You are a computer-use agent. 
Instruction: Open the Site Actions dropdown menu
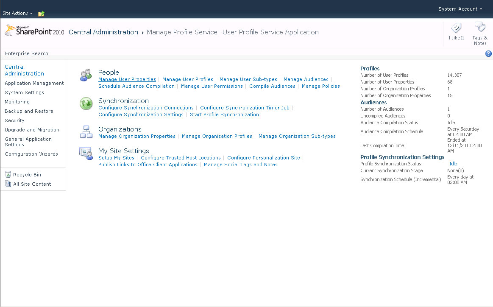(17, 13)
